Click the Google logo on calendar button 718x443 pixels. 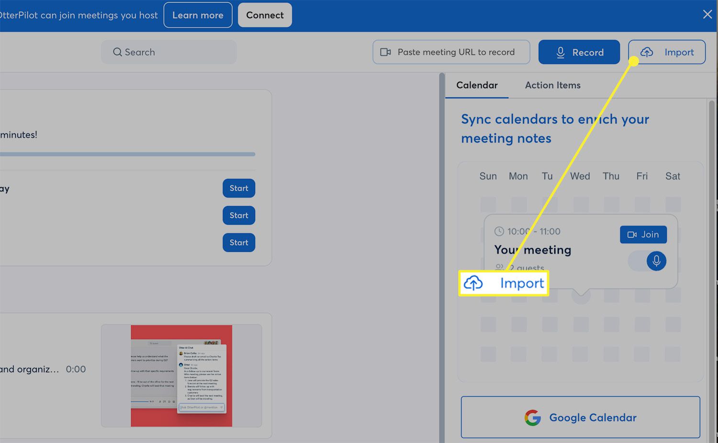[532, 418]
